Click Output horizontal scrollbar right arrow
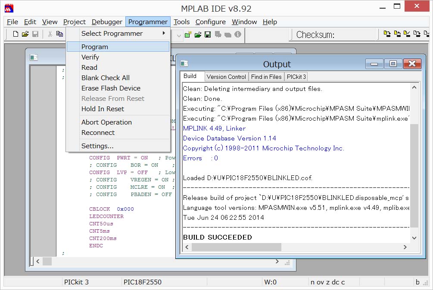Viewport: 433px width, 290px height. 405,247
